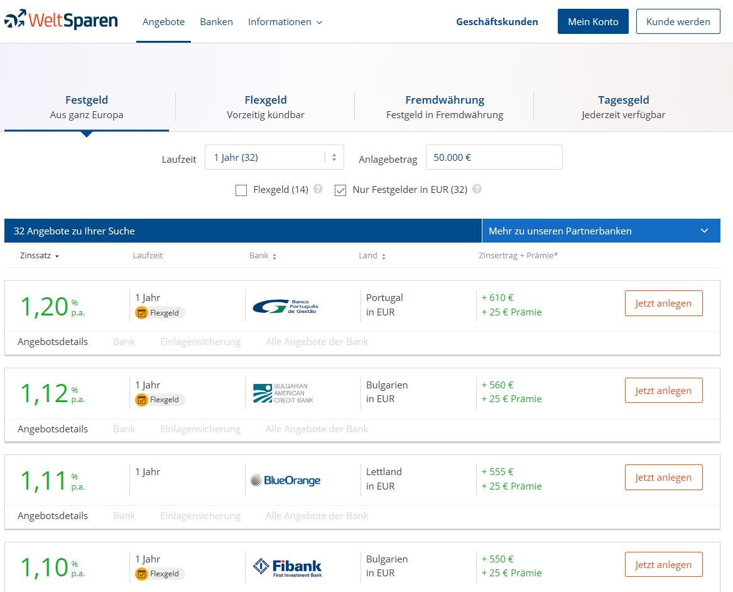This screenshot has width=733, height=592.
Task: Open the Bank tab of the 1,11% offer
Action: (124, 516)
